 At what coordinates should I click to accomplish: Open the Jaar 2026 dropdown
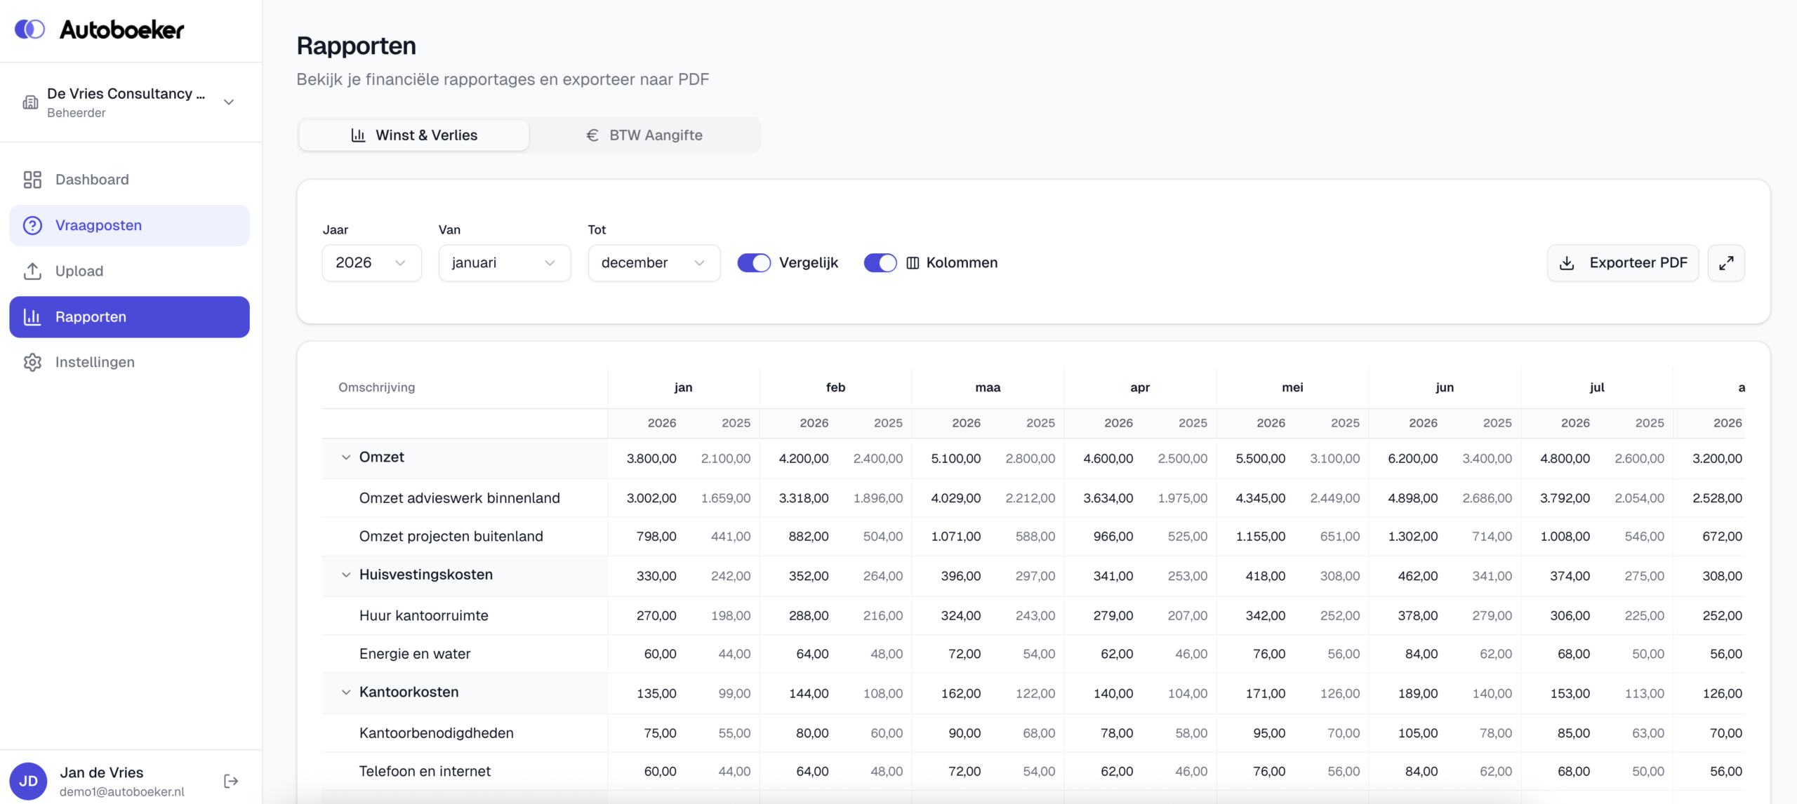(371, 263)
